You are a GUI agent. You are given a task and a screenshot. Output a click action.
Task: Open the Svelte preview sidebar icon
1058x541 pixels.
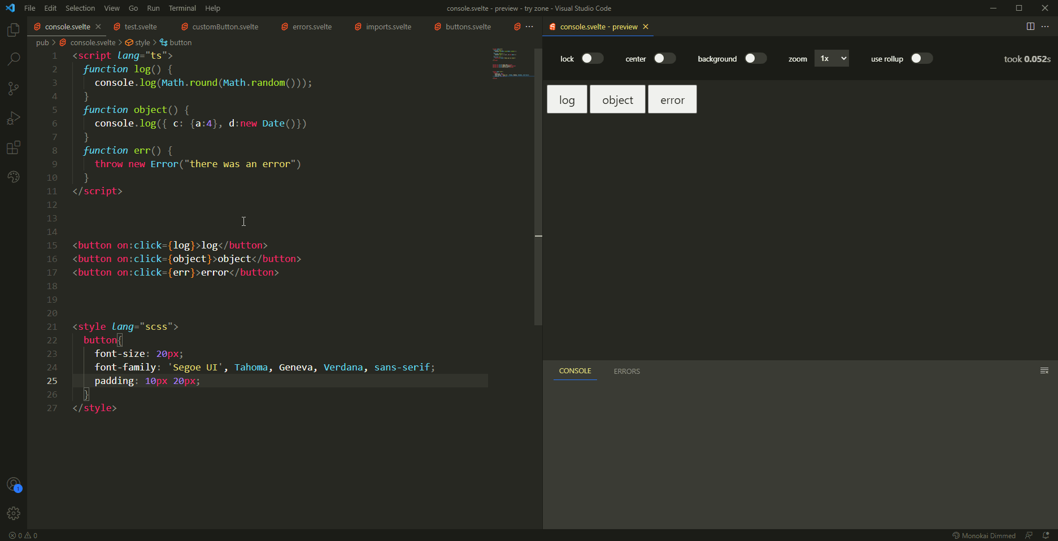[x=14, y=177]
